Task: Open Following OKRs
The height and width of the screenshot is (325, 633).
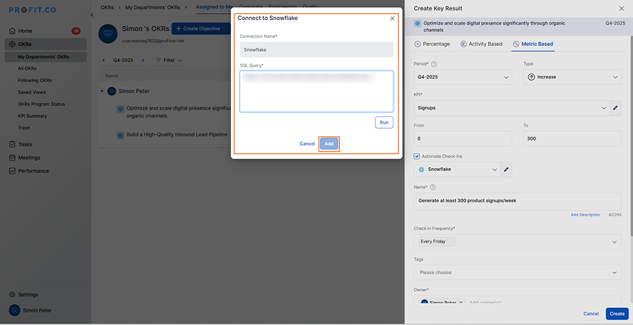Action: click(35, 81)
